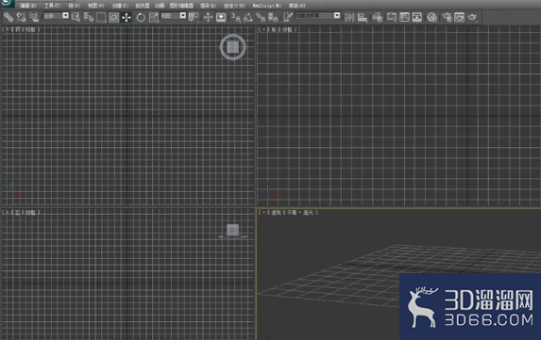Activate the Select and Scale tool
Screen dimensions: 541x340
(154, 17)
